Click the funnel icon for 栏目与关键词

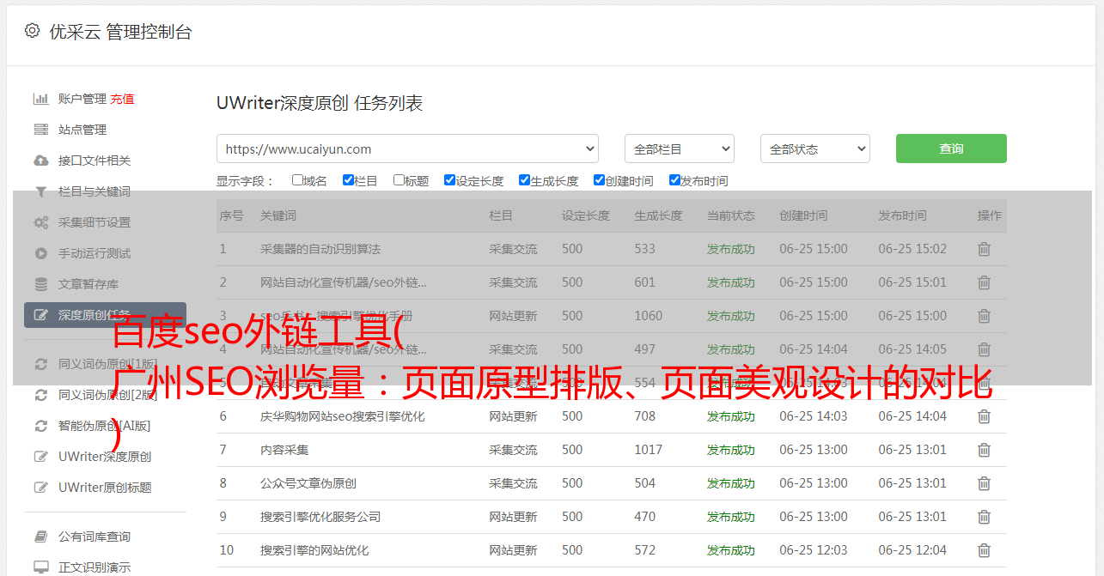[x=40, y=191]
